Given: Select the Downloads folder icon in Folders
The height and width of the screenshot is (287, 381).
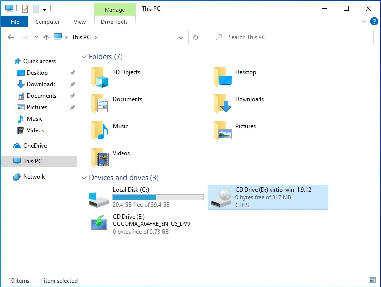Looking at the screenshot, I should tap(223, 104).
